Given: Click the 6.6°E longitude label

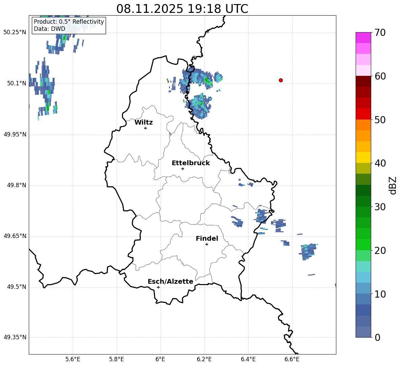Looking at the screenshot, I should (x=292, y=359).
